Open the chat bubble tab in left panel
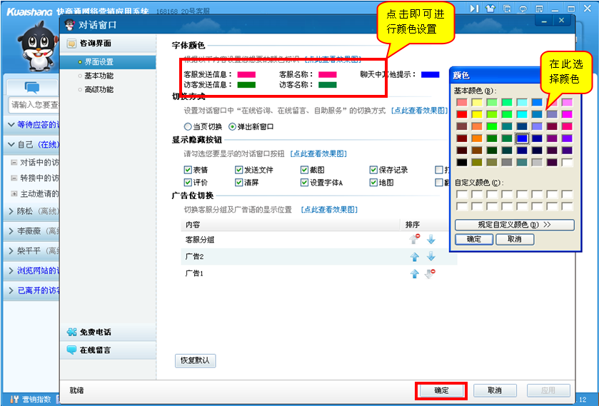Screen dimensions: 599x406 [x=31, y=87]
